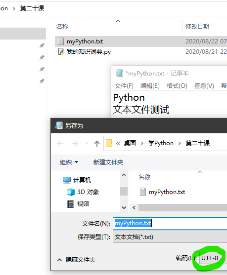Viewport: 227px width, 275px height.
Task: Click the 新建文件夹 button
Action: point(108,162)
